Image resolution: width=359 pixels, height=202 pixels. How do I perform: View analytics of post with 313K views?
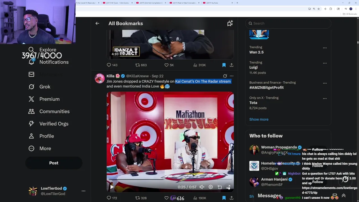coord(195,65)
